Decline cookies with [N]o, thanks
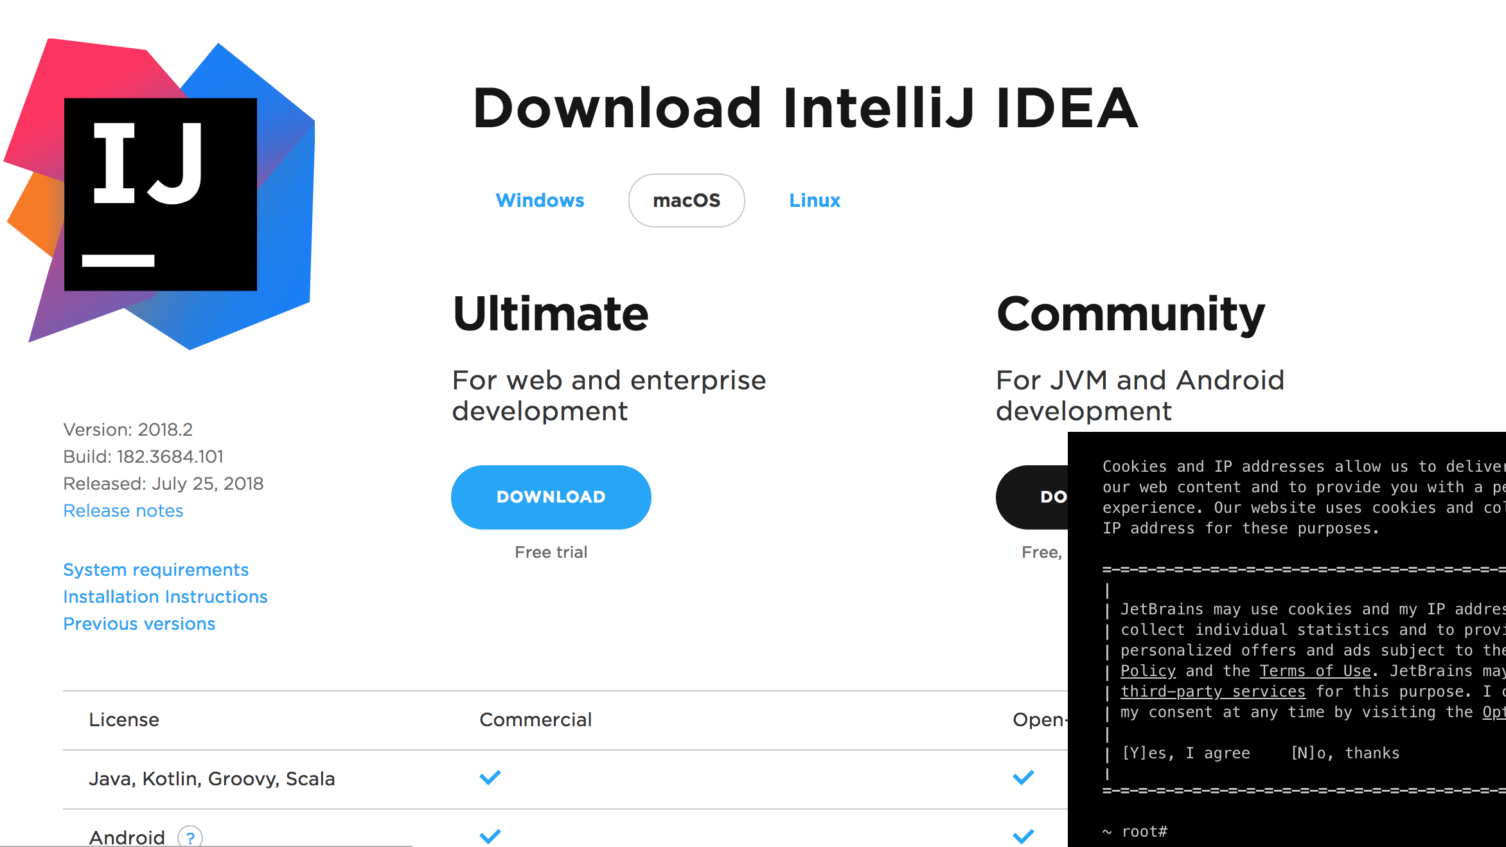 [1345, 753]
